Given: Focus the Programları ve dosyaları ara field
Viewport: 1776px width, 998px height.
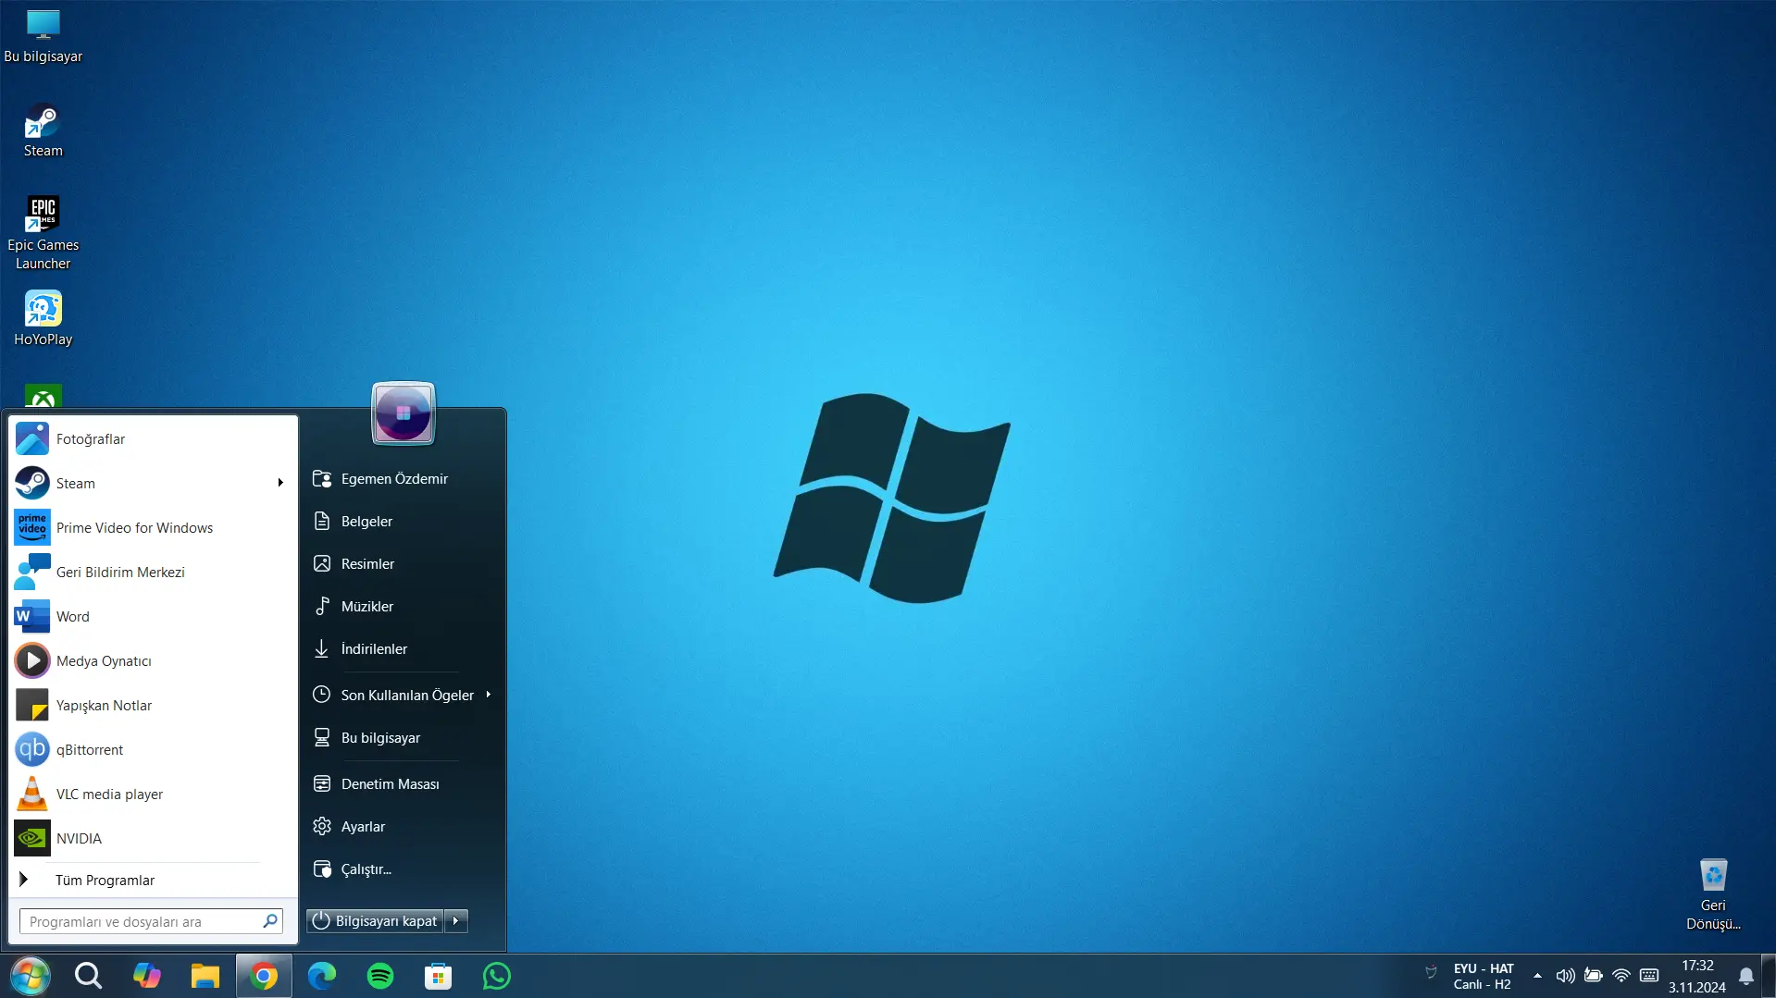Looking at the screenshot, I should tap(151, 921).
